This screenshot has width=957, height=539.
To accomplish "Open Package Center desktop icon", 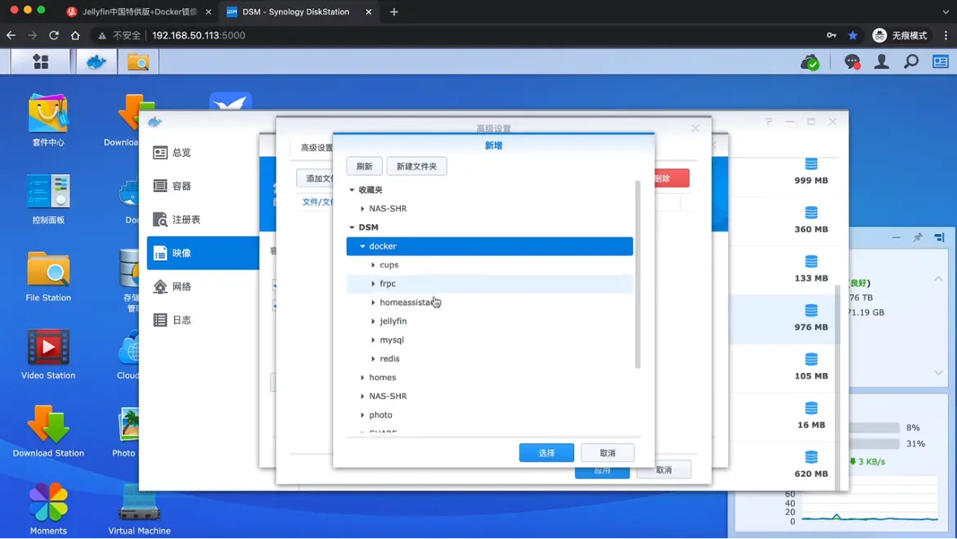I will click(x=48, y=115).
